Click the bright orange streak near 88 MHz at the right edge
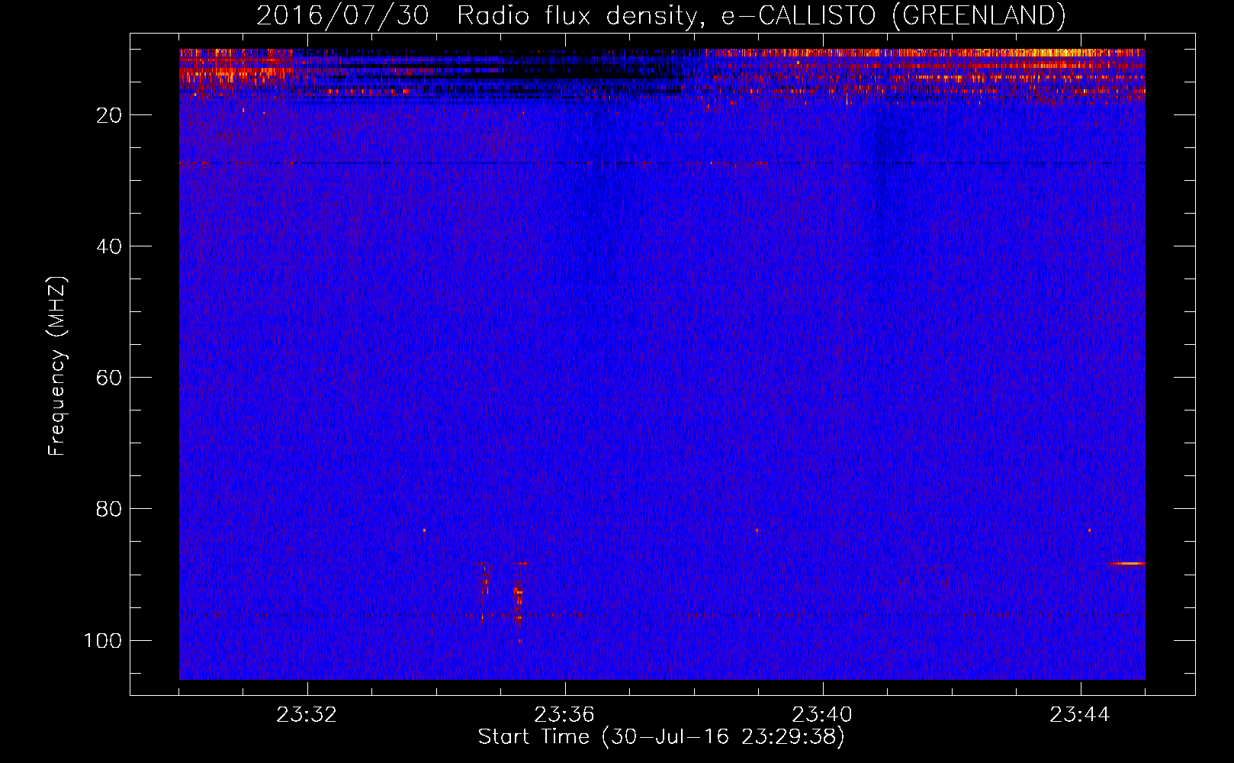This screenshot has width=1234, height=763. (x=1126, y=564)
